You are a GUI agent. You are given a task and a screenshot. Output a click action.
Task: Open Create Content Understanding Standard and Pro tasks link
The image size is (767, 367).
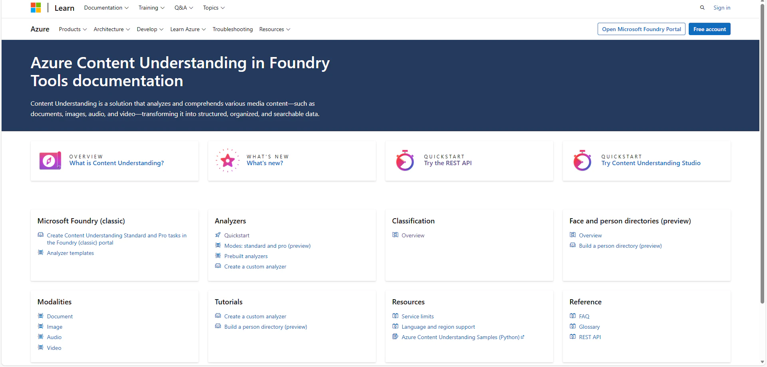117,239
